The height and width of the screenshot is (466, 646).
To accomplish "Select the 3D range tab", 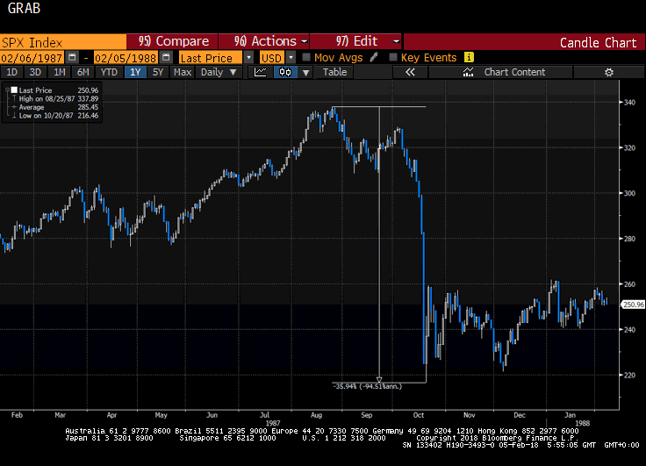I will [35, 72].
